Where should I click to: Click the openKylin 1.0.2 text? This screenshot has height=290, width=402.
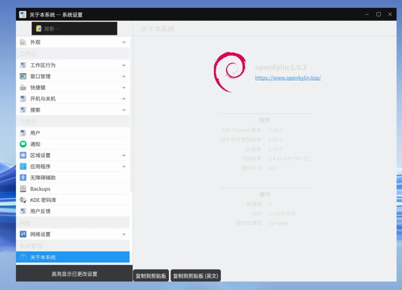click(x=281, y=67)
